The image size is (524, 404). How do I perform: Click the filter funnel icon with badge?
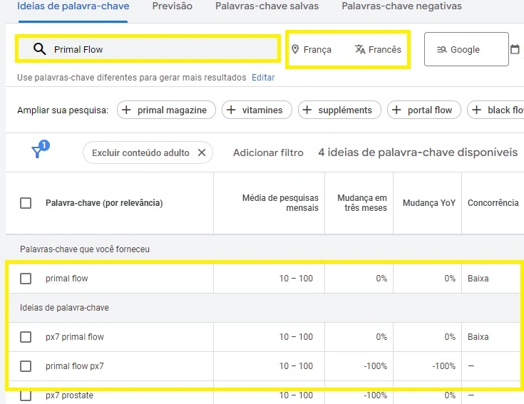tap(40, 149)
